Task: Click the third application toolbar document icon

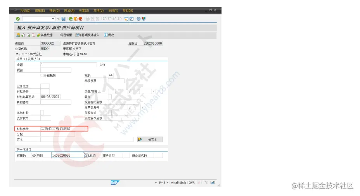Action: coord(28,35)
